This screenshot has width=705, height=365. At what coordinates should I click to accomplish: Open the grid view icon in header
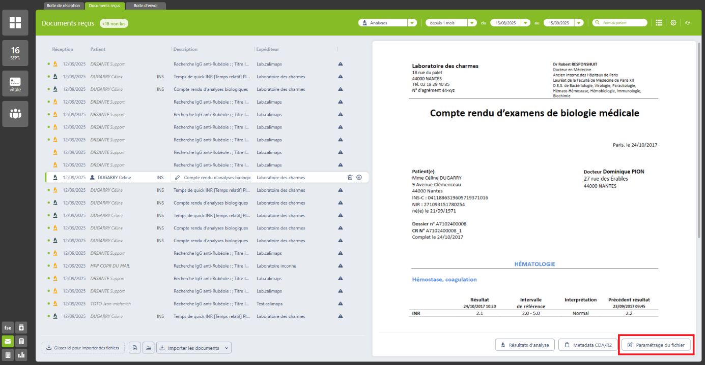pyautogui.click(x=659, y=23)
